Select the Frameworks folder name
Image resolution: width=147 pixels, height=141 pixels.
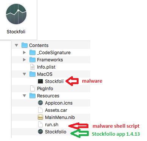(50, 60)
